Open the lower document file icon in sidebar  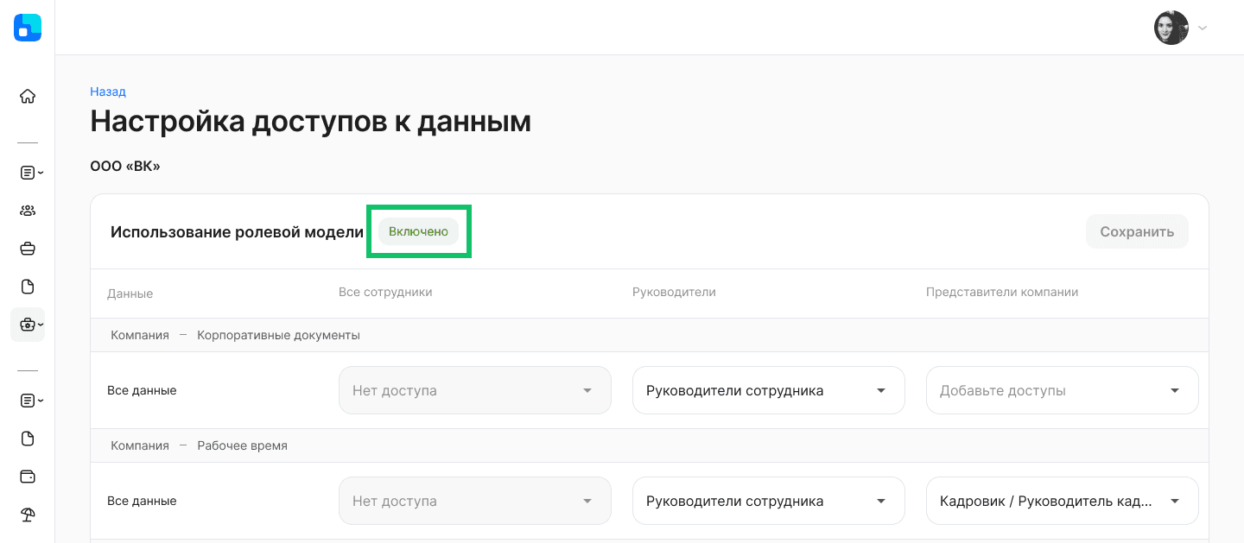coord(28,439)
